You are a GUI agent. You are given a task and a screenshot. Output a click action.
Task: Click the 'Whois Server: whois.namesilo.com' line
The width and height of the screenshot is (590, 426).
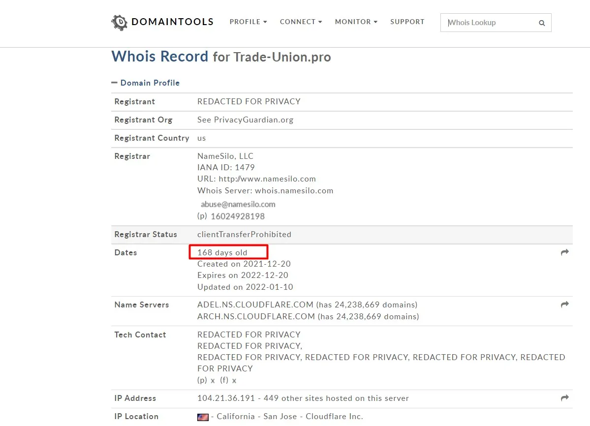[265, 191]
